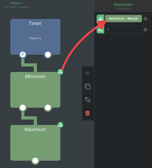This screenshot has width=152, height=168.
Task: Select the Minimum - Result tag
Action: pyautogui.click(x=123, y=19)
